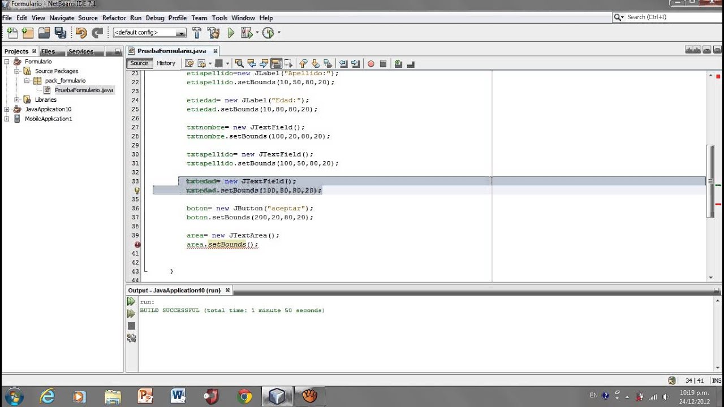Click the Clean and Build Project icon
Image resolution: width=724 pixels, height=407 pixels.
coord(213,33)
